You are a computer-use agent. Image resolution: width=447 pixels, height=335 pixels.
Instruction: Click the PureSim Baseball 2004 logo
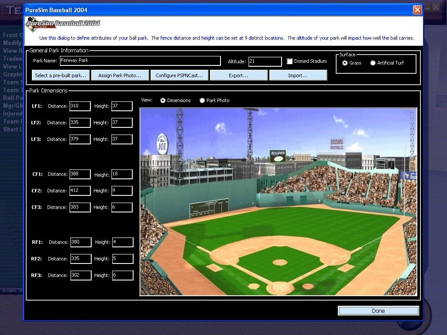[x=63, y=24]
